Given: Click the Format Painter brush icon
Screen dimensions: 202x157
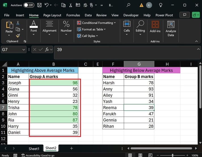Looking at the screenshot, I should tap(18, 36).
